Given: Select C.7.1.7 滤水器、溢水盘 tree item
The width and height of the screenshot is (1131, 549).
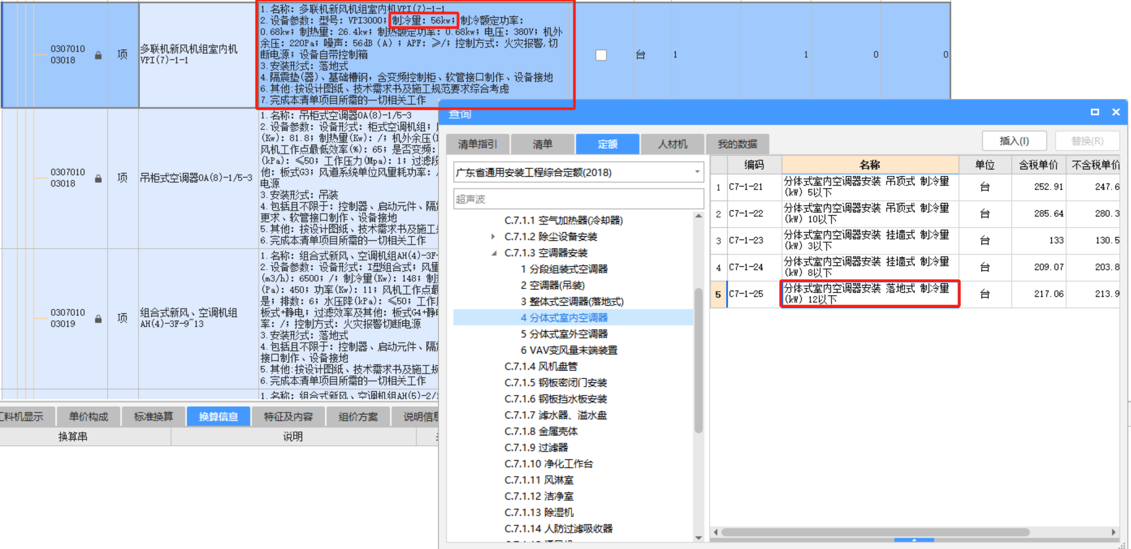Looking at the screenshot, I should point(555,415).
